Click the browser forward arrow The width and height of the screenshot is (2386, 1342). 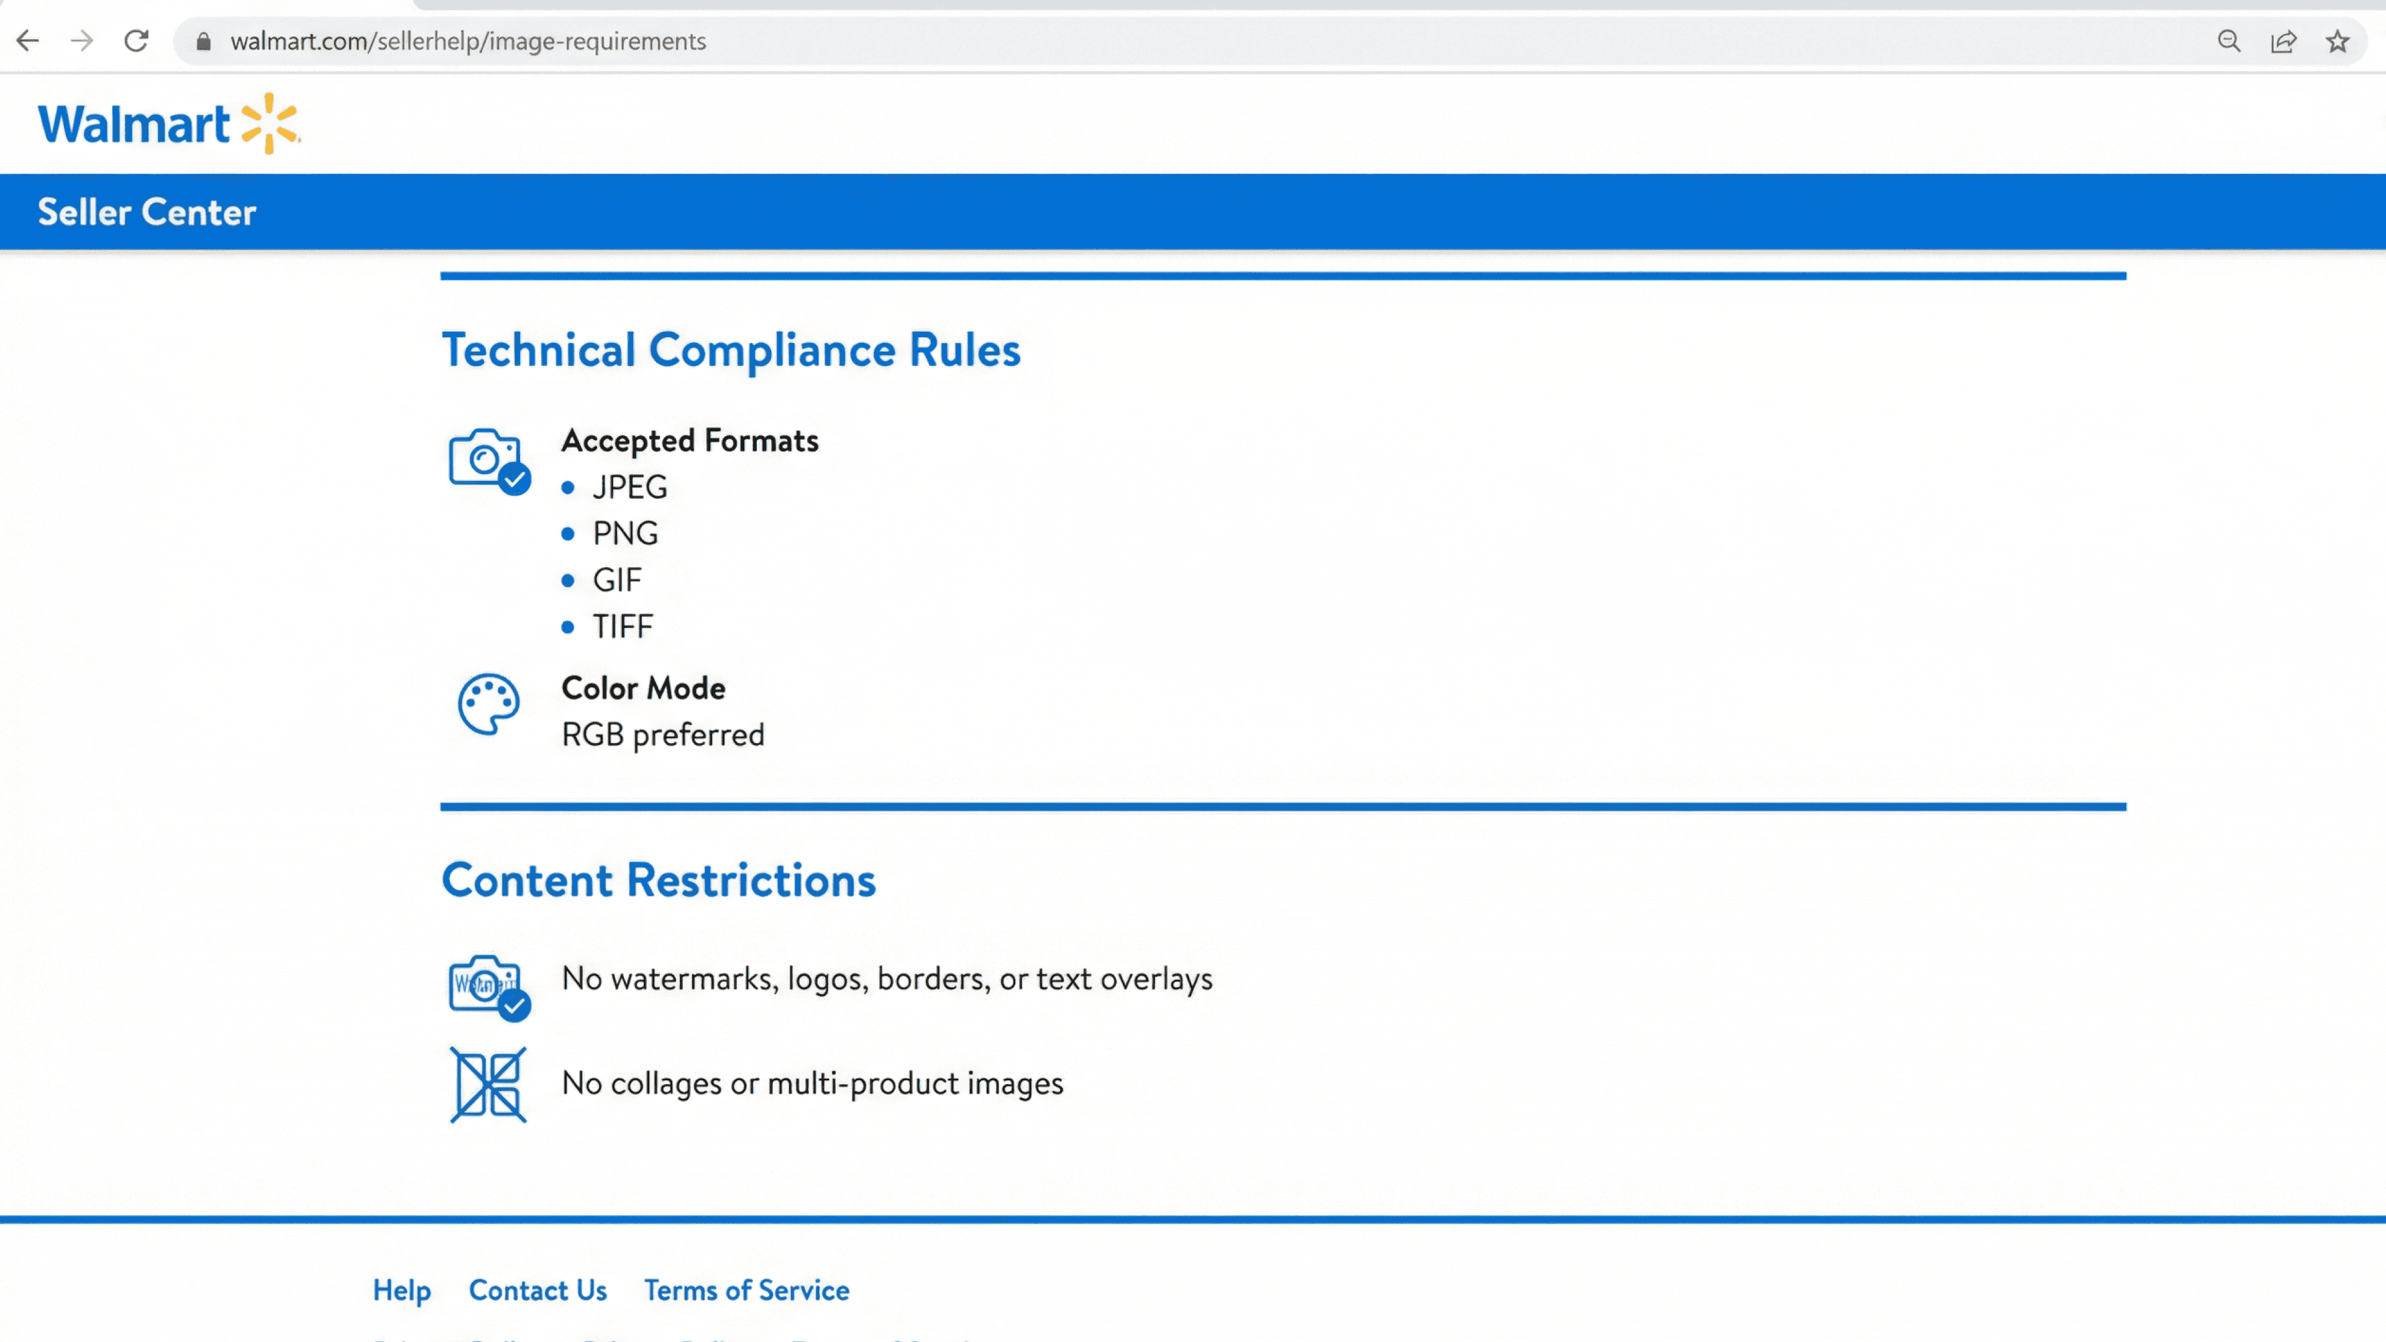[x=83, y=41]
